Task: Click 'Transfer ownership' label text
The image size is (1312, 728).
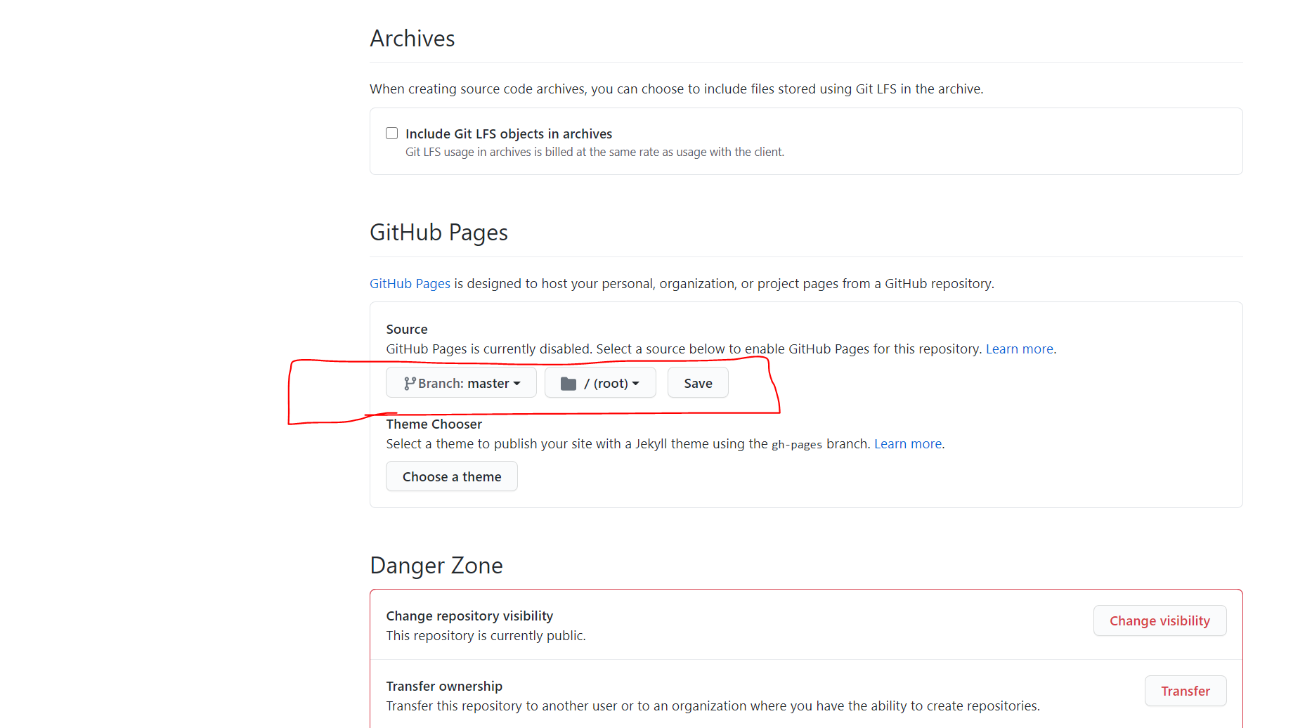Action: pos(444,686)
